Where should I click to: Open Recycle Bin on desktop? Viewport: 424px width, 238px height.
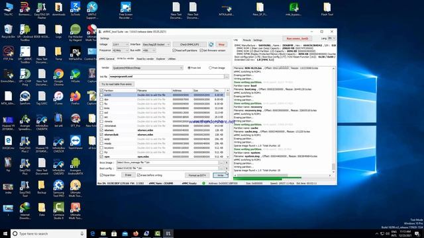8,31
